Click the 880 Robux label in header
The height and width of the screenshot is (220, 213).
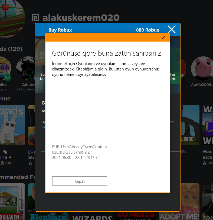[148, 30]
